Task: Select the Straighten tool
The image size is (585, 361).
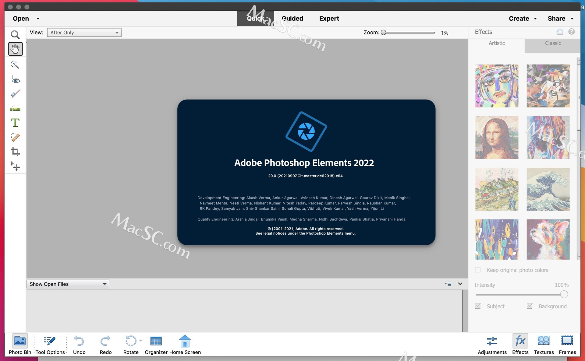Action: click(x=15, y=108)
